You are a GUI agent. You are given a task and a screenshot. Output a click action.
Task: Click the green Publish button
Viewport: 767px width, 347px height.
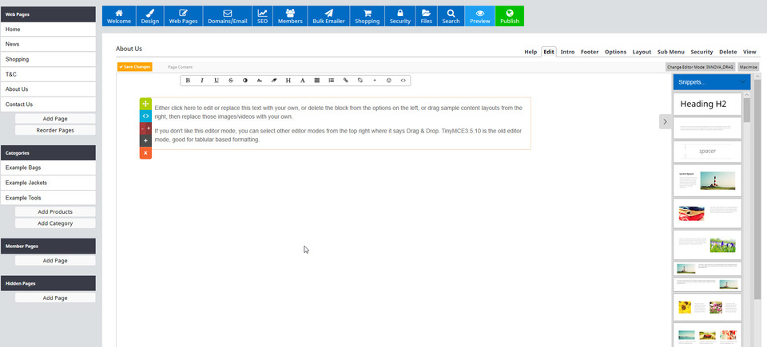click(509, 16)
